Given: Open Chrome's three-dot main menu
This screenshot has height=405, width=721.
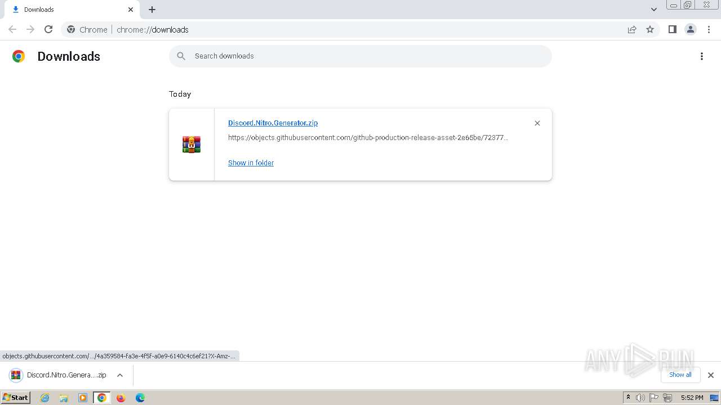Looking at the screenshot, I should [x=709, y=29].
